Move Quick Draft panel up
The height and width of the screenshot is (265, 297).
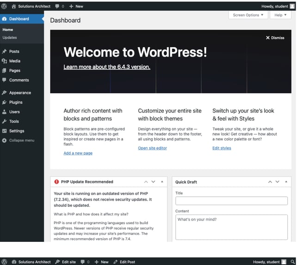[x=270, y=182]
